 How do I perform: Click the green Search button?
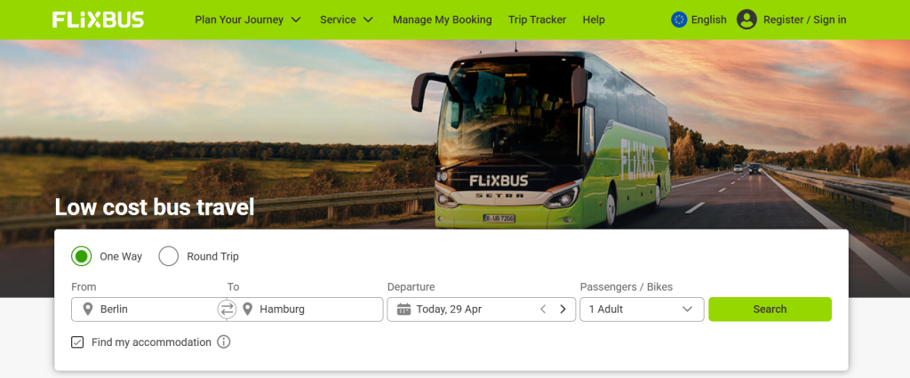click(770, 310)
